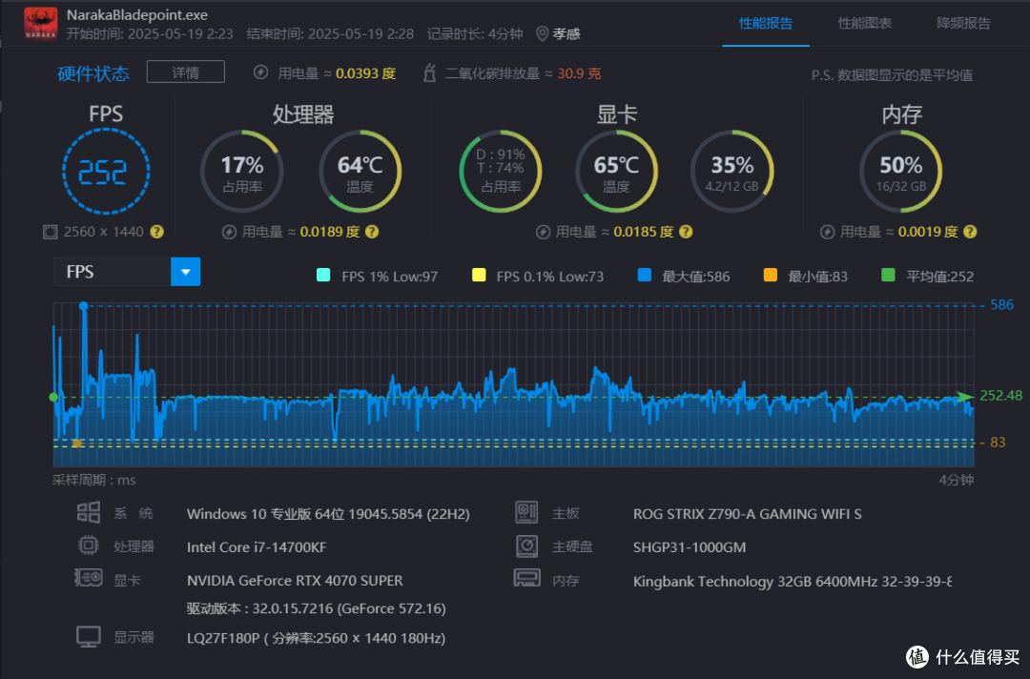
Task: Click the GPU D:91% usage gauge
Action: tap(501, 172)
